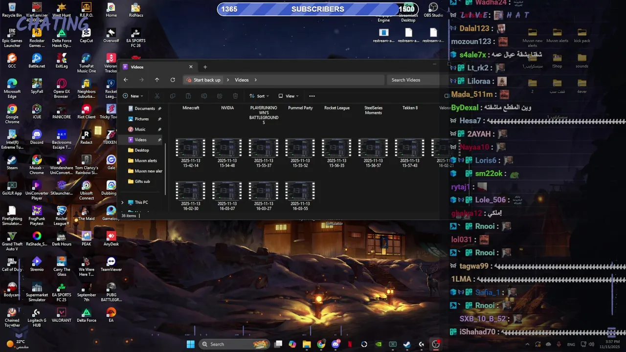626x352 pixels.
Task: Select the Tekken 8 folder label
Action: (x=410, y=108)
